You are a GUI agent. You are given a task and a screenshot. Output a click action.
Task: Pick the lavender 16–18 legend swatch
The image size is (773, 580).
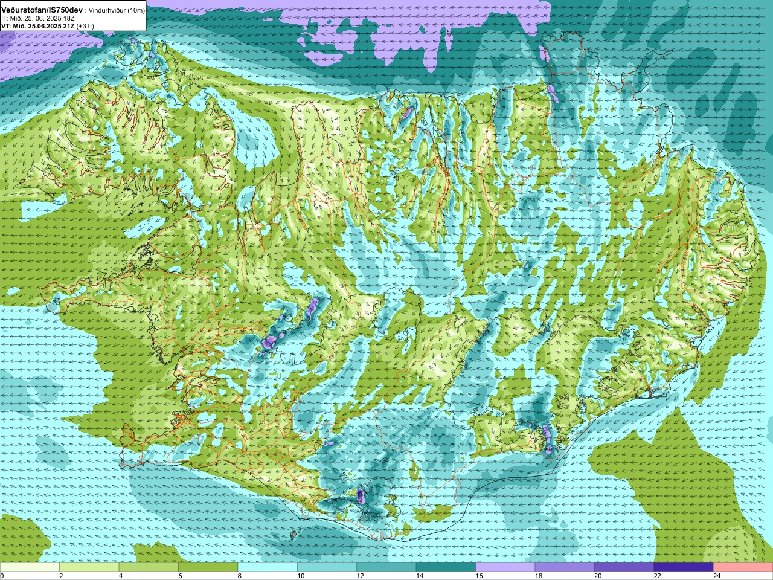coord(505,567)
